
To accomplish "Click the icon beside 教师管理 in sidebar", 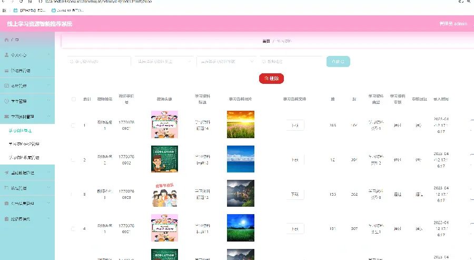I will pos(7,86).
